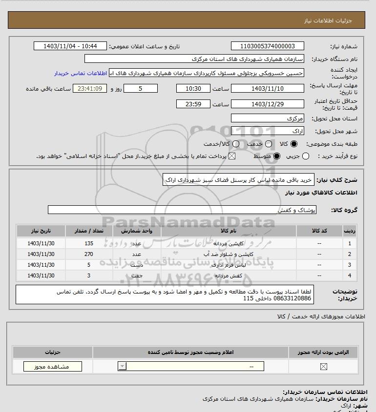Choose the متوسط purchase type radio

[x=277, y=157]
